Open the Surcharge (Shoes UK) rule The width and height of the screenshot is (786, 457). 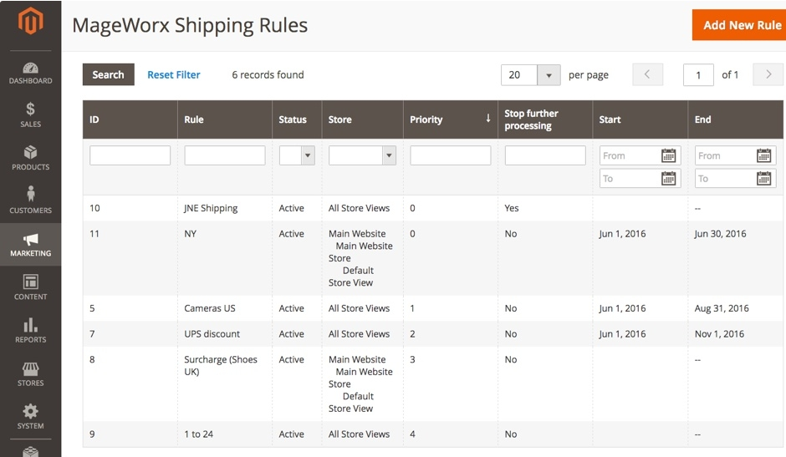433,383
